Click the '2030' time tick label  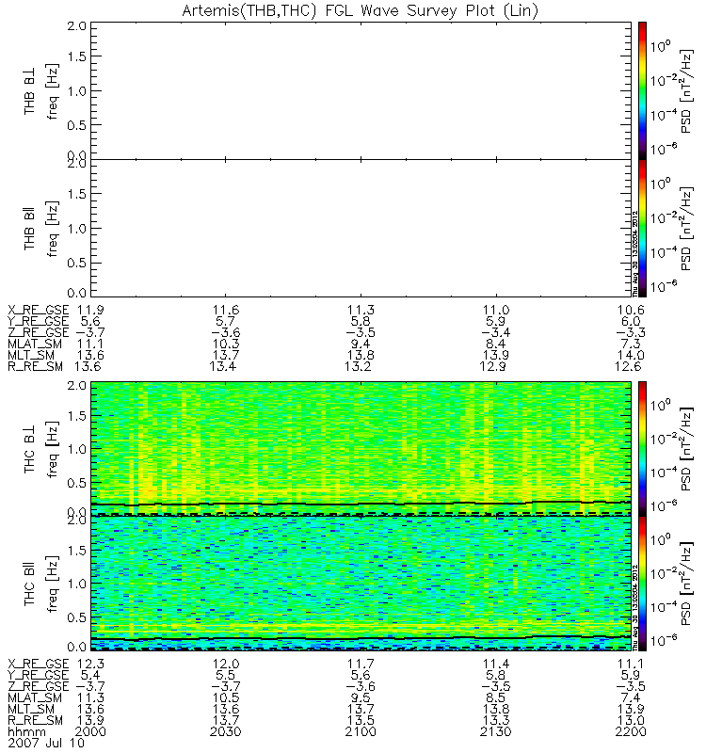coord(226,732)
